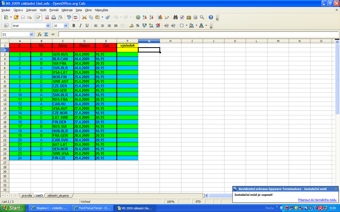Open the Function Wizard

click(39, 34)
